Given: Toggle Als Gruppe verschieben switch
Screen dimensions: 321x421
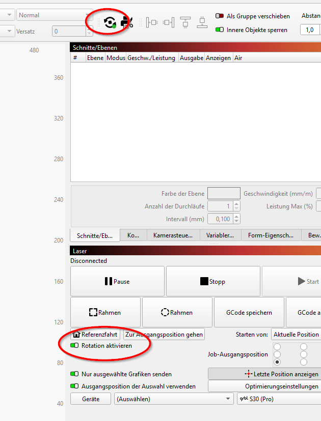Looking at the screenshot, I should [220, 16].
